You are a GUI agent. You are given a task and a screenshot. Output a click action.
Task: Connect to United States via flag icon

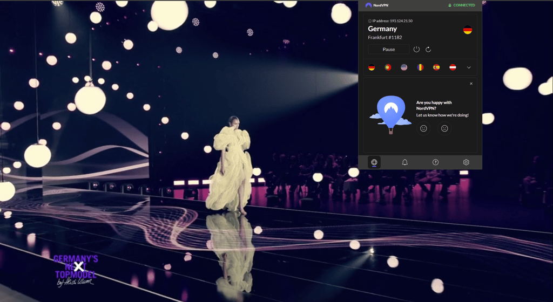[x=404, y=67]
